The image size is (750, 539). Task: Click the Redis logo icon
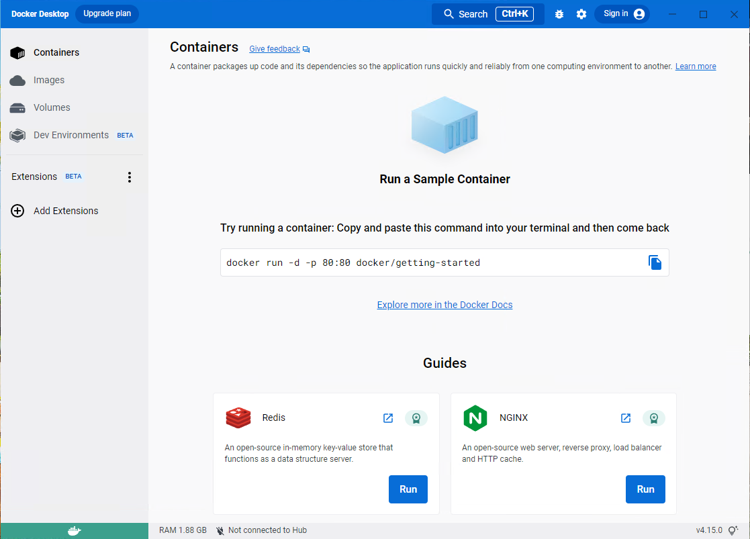(x=238, y=418)
